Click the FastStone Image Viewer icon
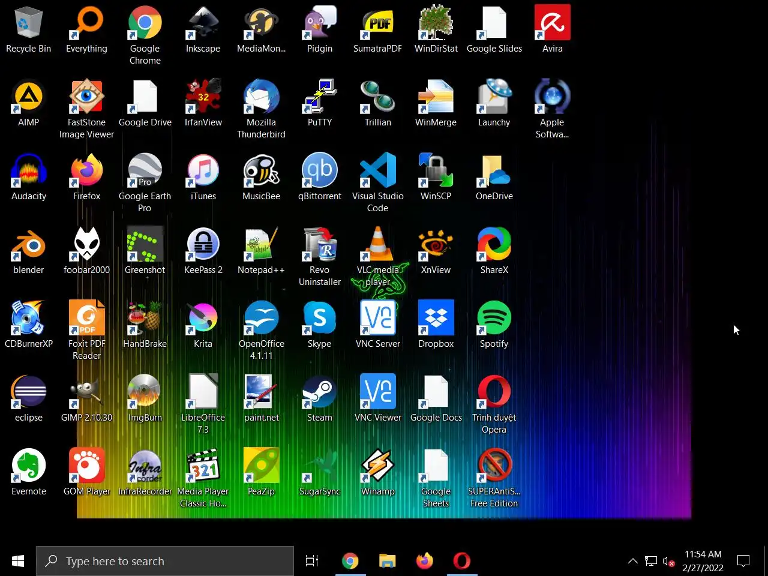 pyautogui.click(x=87, y=97)
